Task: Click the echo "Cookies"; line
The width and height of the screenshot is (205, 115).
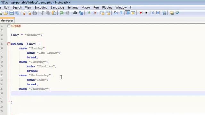Action: [42, 66]
